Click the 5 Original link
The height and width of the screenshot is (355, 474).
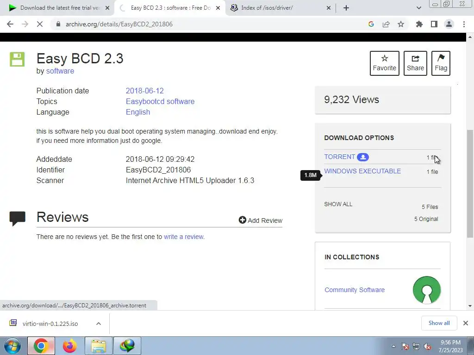pos(426,219)
